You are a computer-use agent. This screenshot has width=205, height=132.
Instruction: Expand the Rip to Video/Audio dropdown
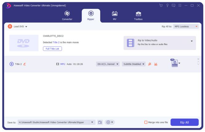192,41
